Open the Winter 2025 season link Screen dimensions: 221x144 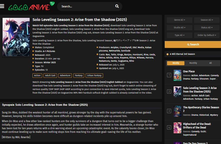coord(50,62)
